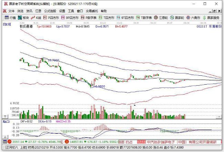Open the 设置 menu
The height and width of the screenshot is (152, 224).
tap(62, 11)
